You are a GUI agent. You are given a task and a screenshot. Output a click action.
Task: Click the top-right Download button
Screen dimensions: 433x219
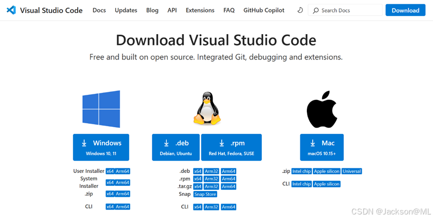point(405,10)
